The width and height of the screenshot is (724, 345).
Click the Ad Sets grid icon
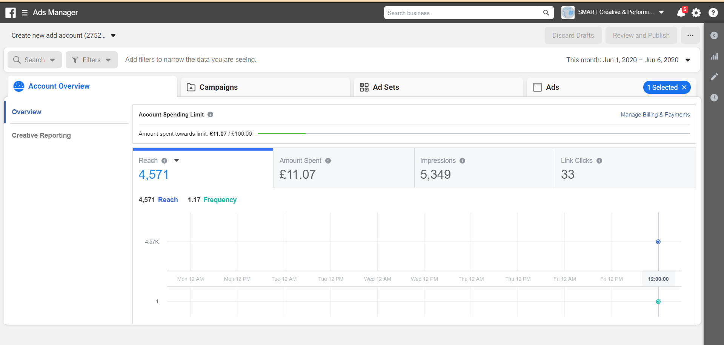[x=364, y=87]
